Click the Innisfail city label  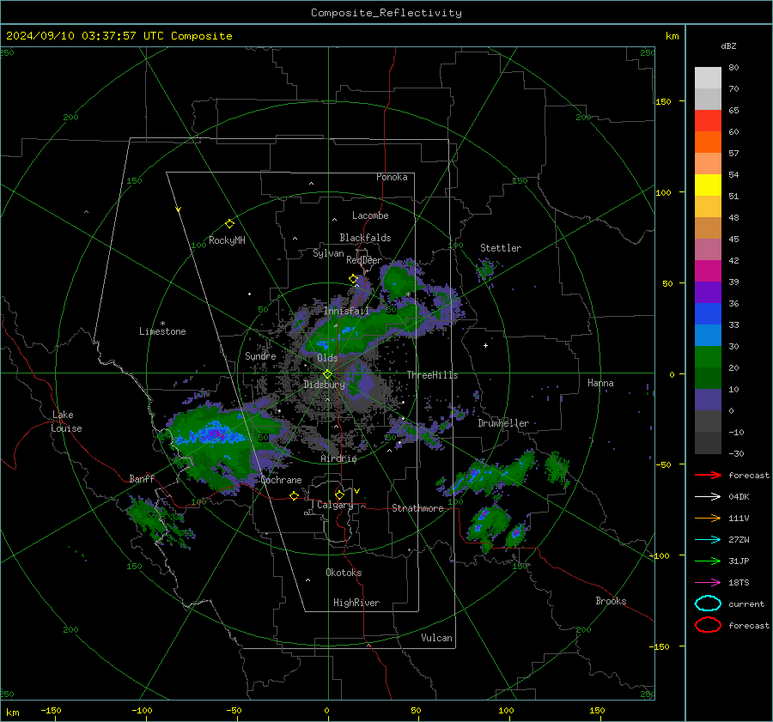point(347,311)
